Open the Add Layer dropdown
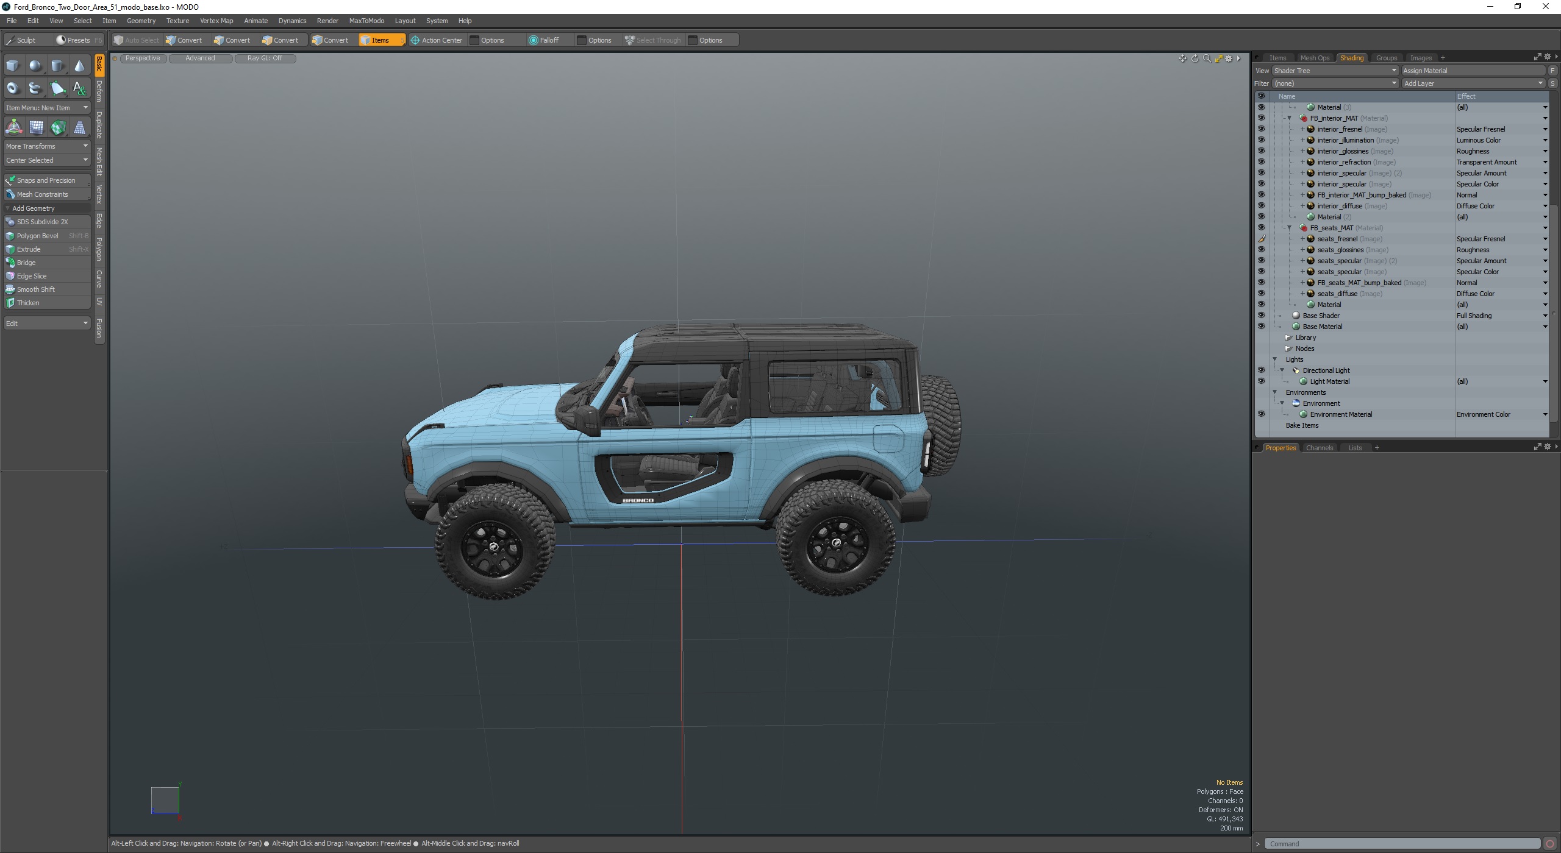Image resolution: width=1561 pixels, height=853 pixels. pyautogui.click(x=1473, y=83)
